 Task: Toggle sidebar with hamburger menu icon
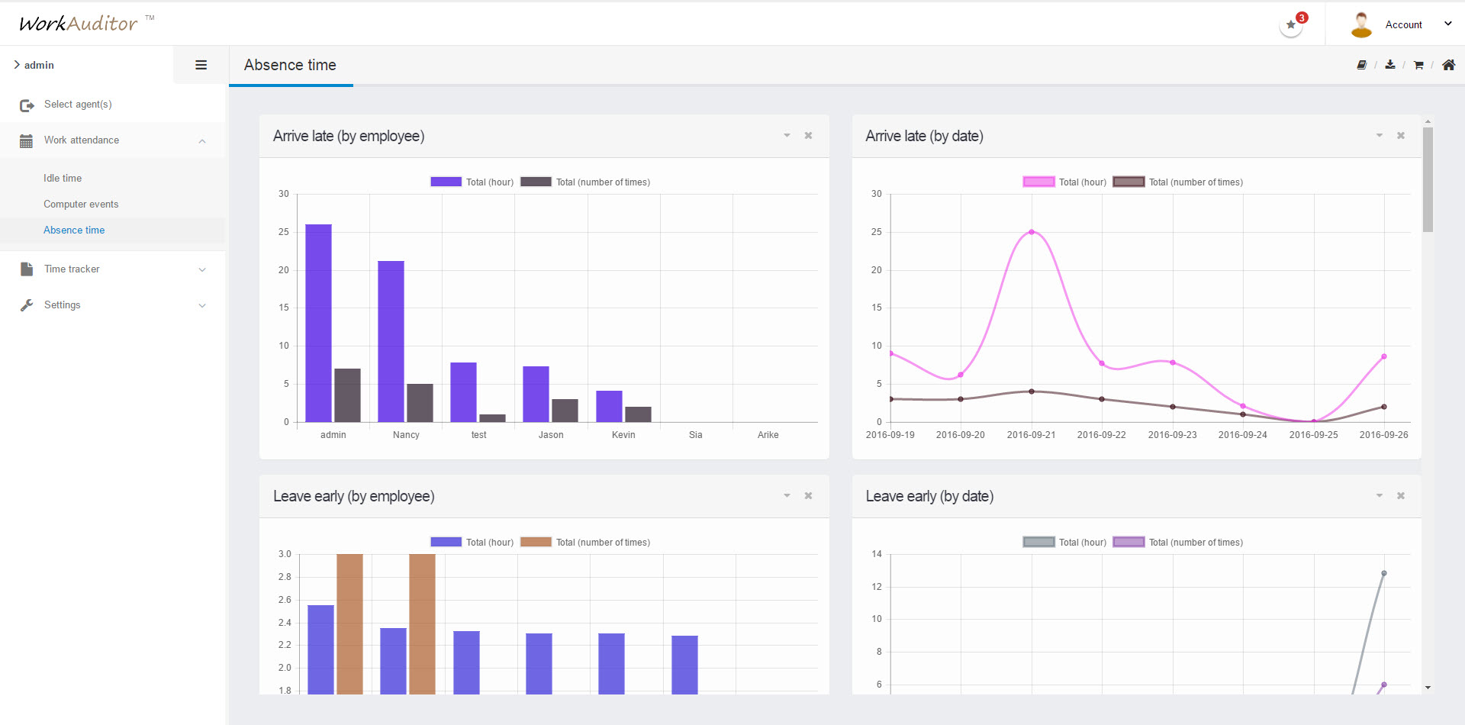point(201,65)
